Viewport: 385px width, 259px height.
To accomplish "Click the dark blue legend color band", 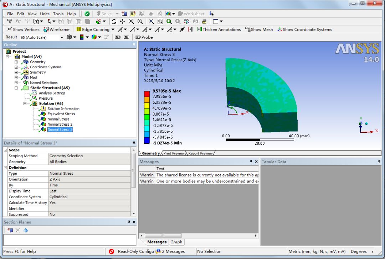I will [147, 141].
